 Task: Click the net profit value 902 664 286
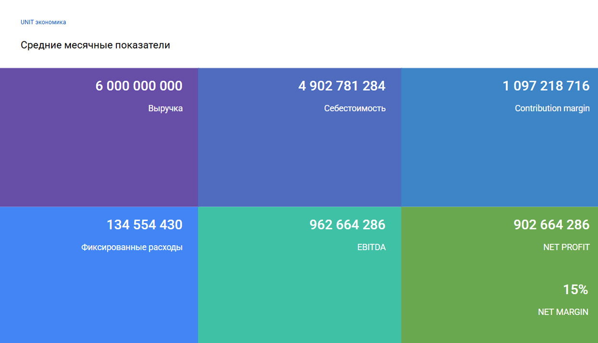552,225
